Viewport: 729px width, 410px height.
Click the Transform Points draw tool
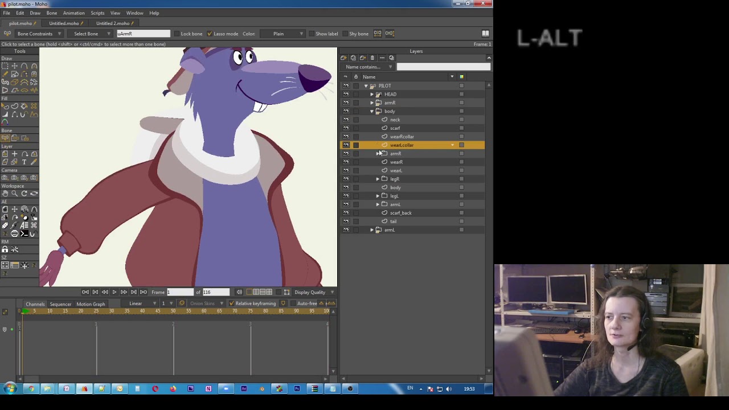[15, 66]
